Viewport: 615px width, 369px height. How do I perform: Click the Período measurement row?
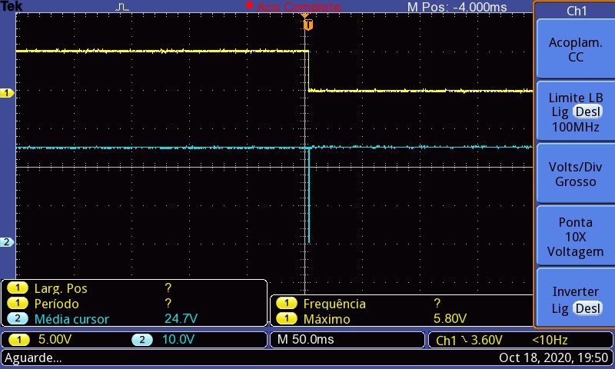134,304
